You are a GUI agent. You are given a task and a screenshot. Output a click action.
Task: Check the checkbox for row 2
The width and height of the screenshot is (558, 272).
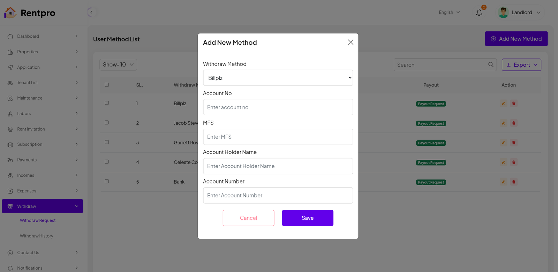[107, 123]
